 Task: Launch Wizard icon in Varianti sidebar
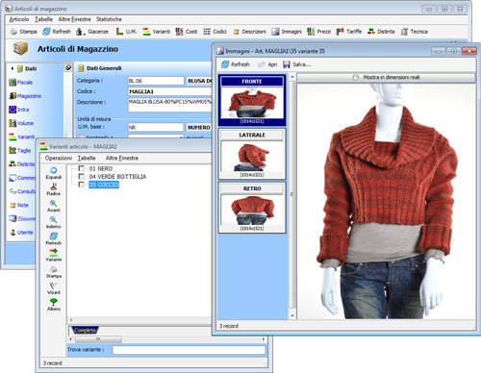tap(53, 286)
